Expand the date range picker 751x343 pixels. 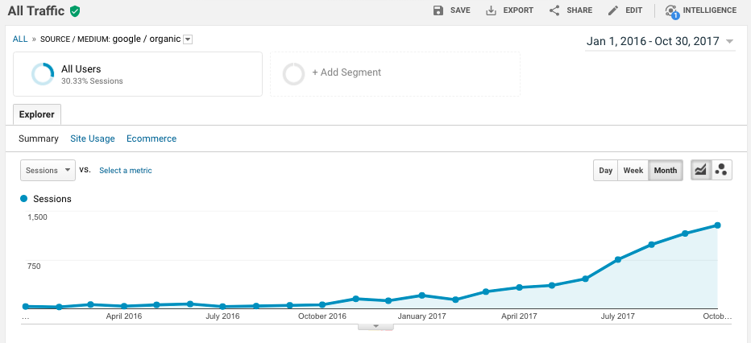(x=729, y=41)
